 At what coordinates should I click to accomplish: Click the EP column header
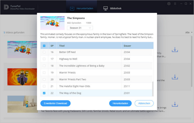point(52,46)
